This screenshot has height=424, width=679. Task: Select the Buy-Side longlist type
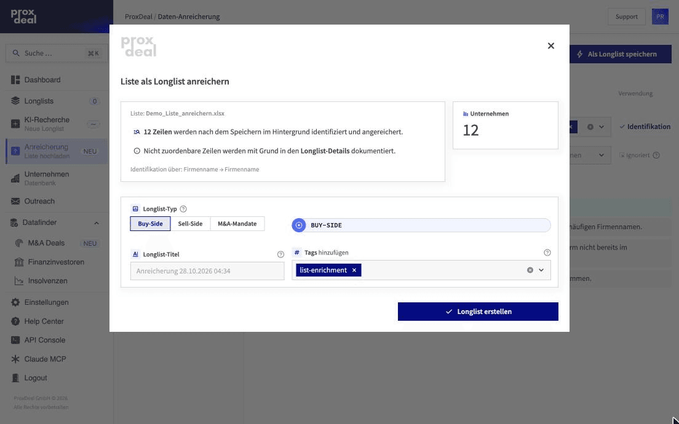pyautogui.click(x=150, y=224)
